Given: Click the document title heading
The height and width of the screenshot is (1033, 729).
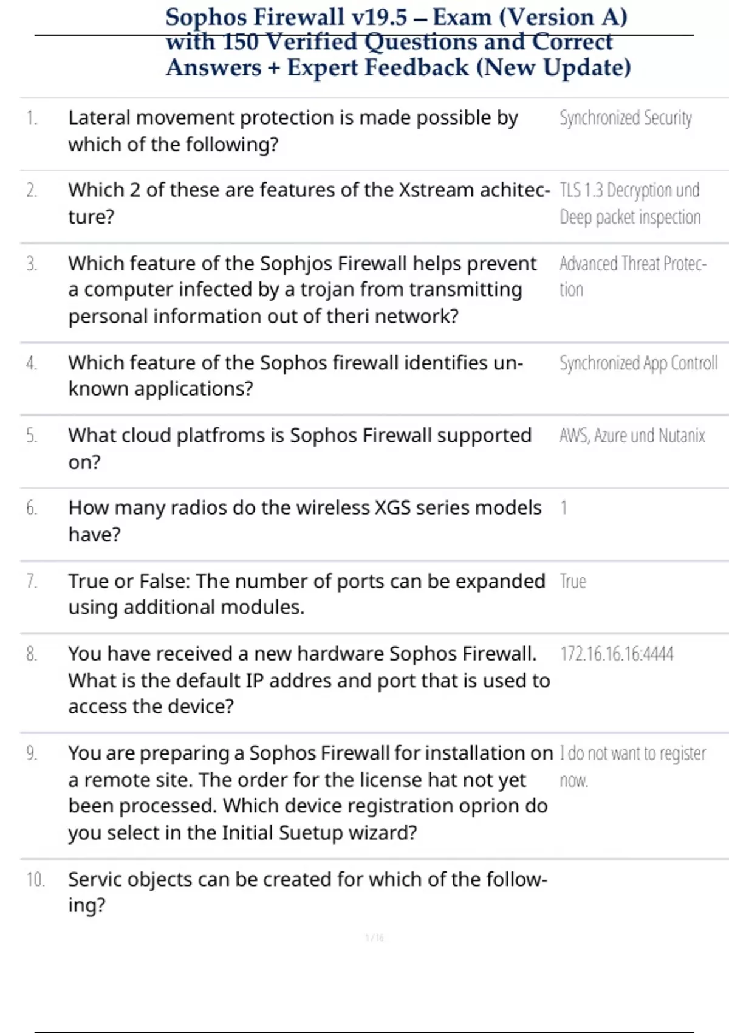Looking at the screenshot, I should (398, 43).
